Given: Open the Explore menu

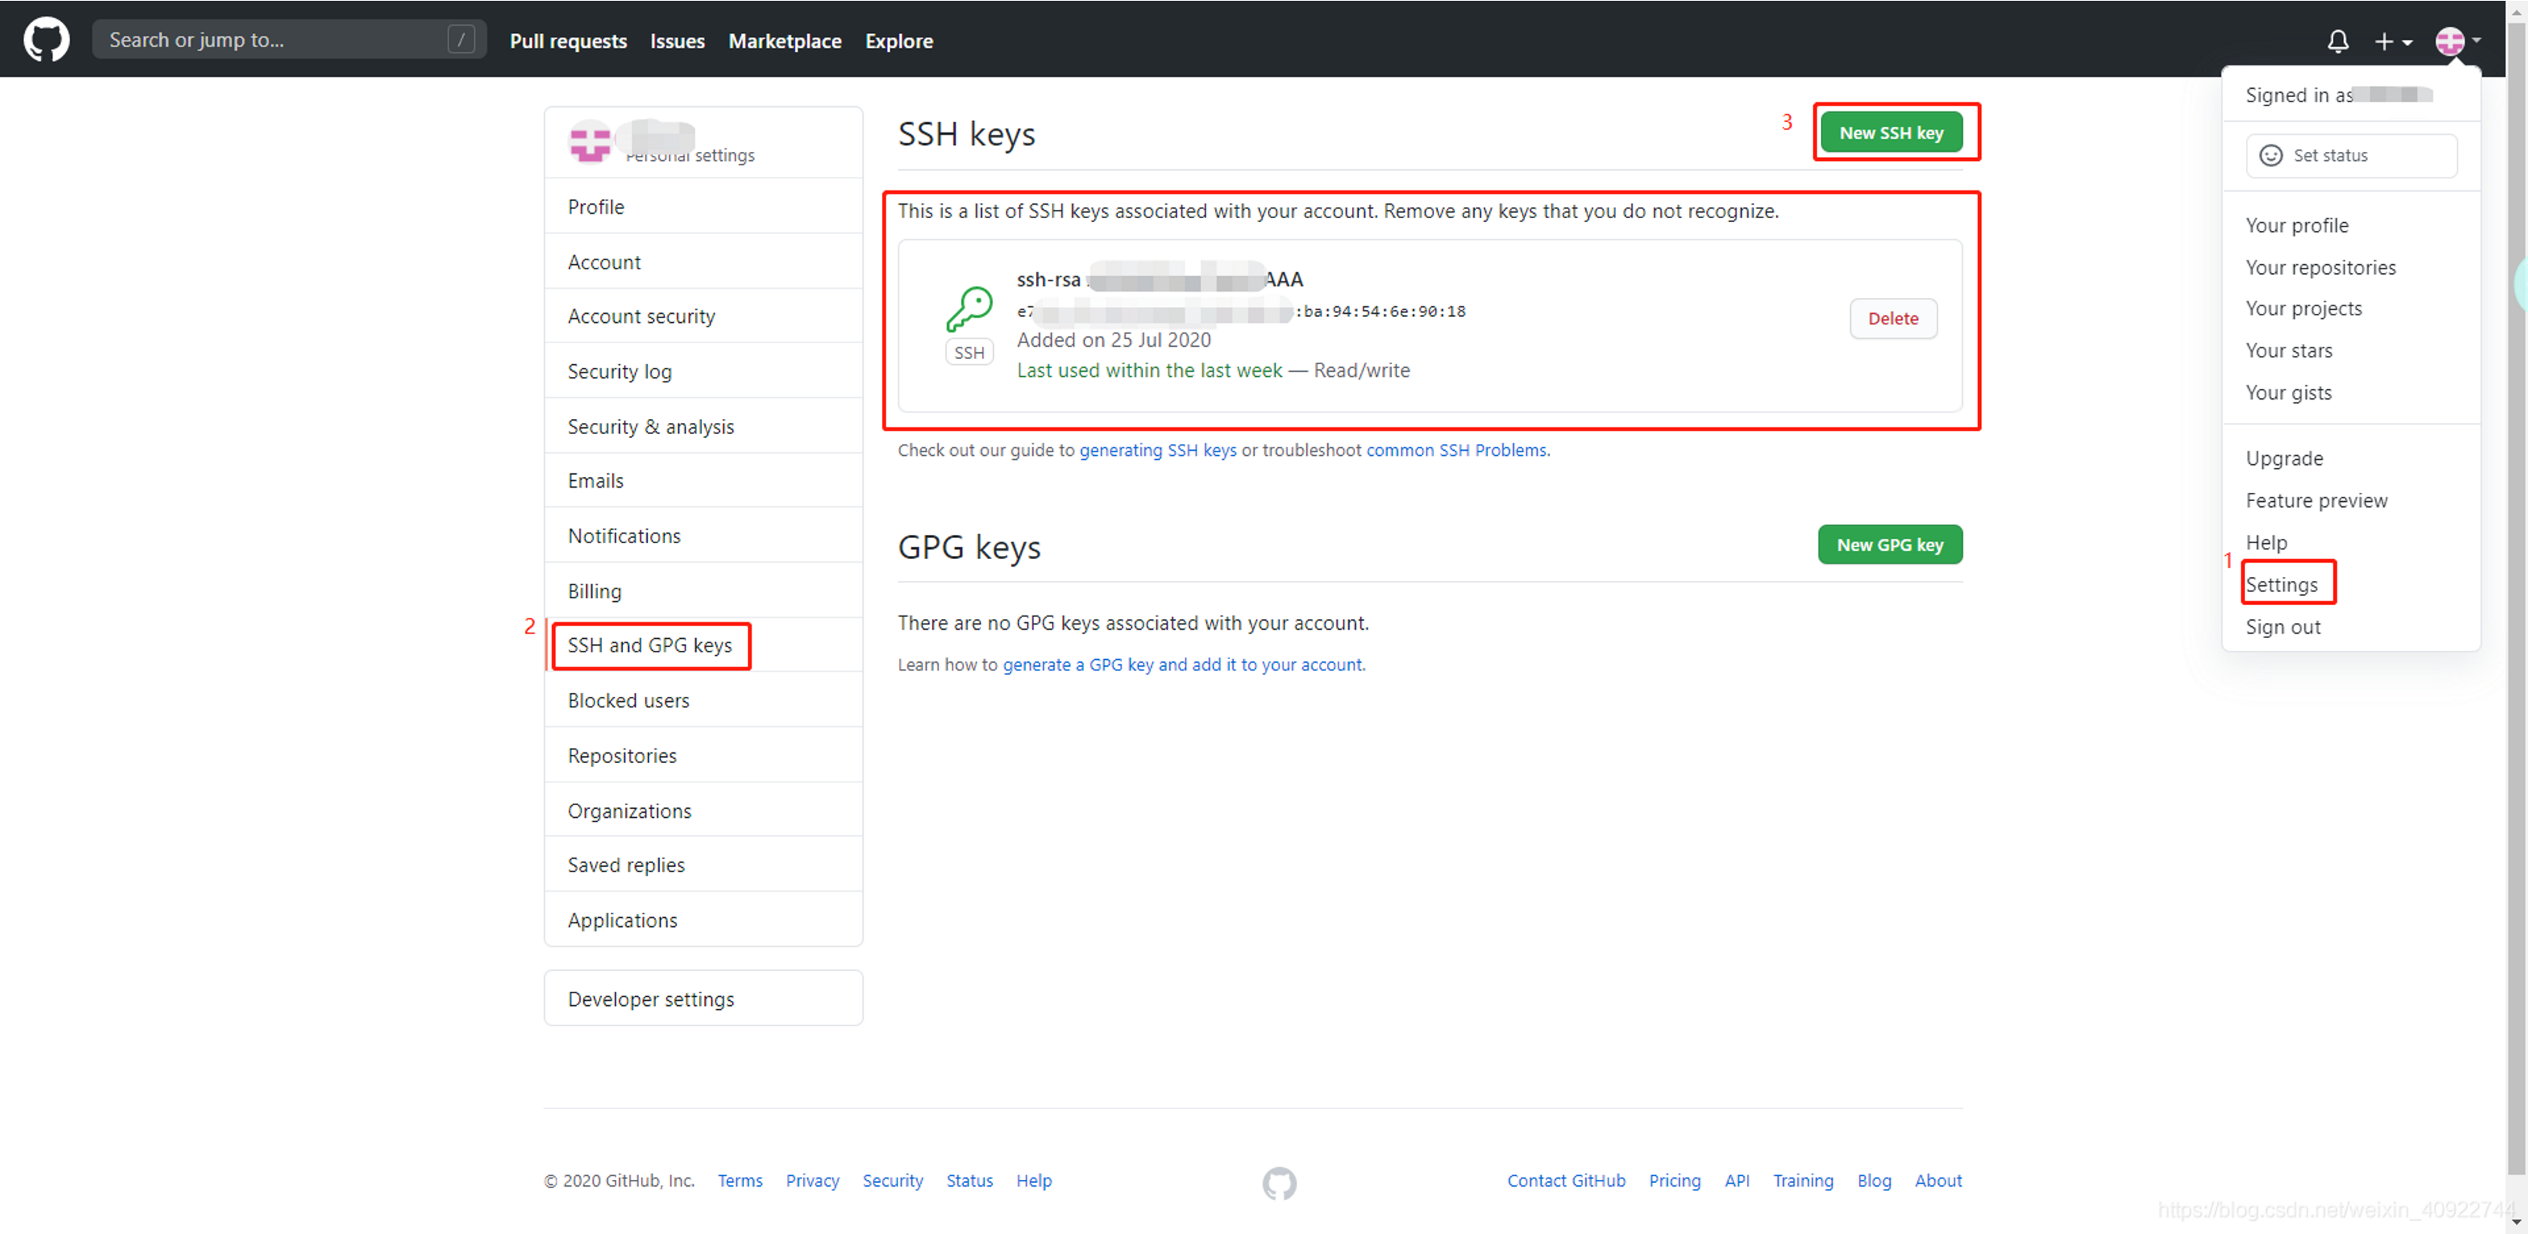Looking at the screenshot, I should [x=898, y=41].
